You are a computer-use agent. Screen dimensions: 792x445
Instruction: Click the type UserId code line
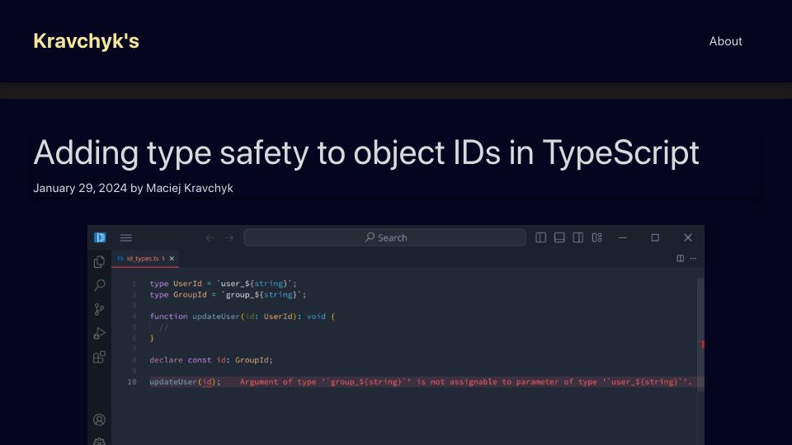click(224, 283)
